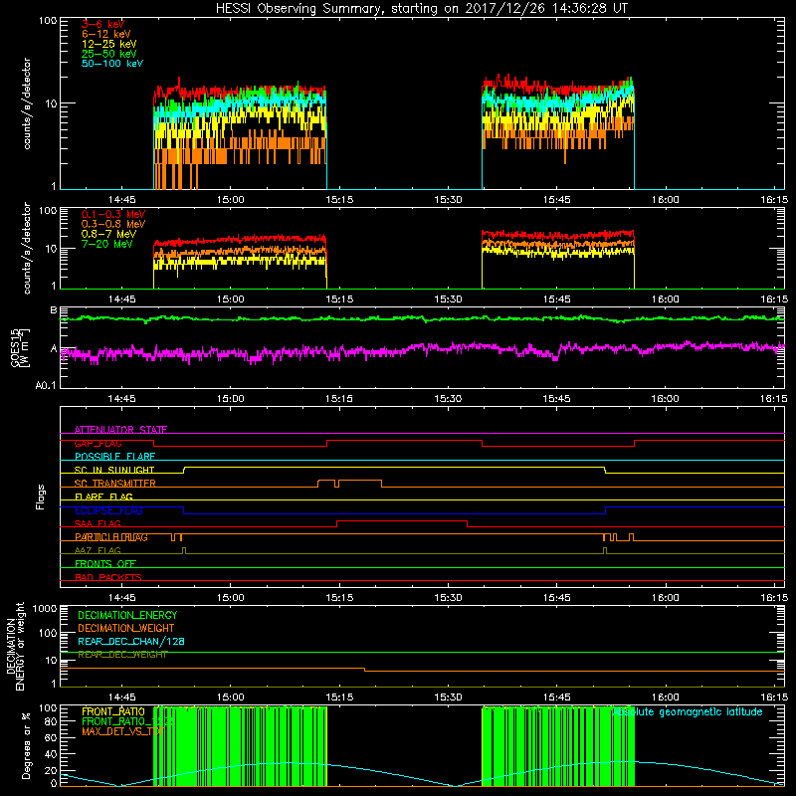Image resolution: width=796 pixels, height=796 pixels.
Task: Click counts/s/detector axis title of keV panel
Action: pyautogui.click(x=27, y=103)
